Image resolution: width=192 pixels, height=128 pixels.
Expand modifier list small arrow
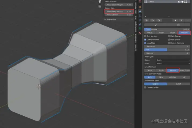(146, 16)
